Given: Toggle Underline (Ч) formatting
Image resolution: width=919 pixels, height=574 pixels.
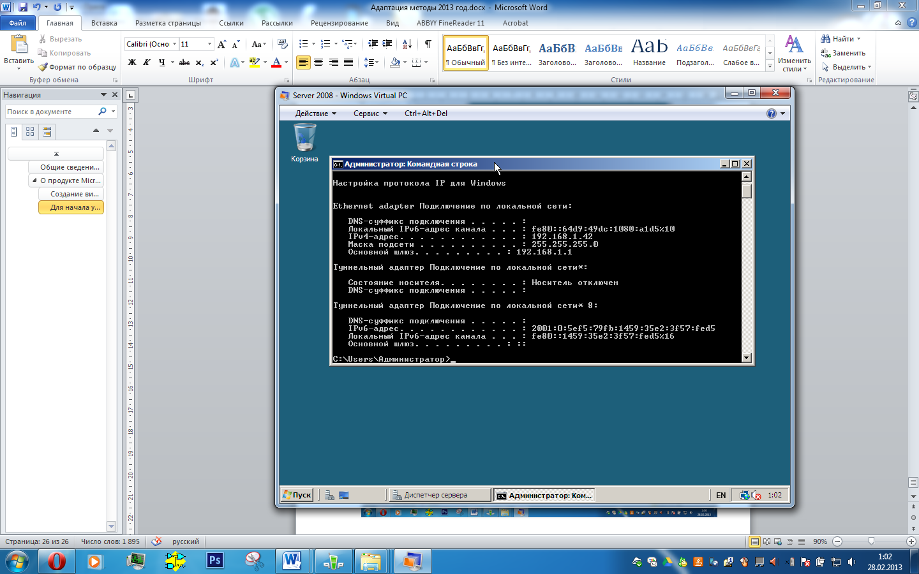Looking at the screenshot, I should pos(161,63).
